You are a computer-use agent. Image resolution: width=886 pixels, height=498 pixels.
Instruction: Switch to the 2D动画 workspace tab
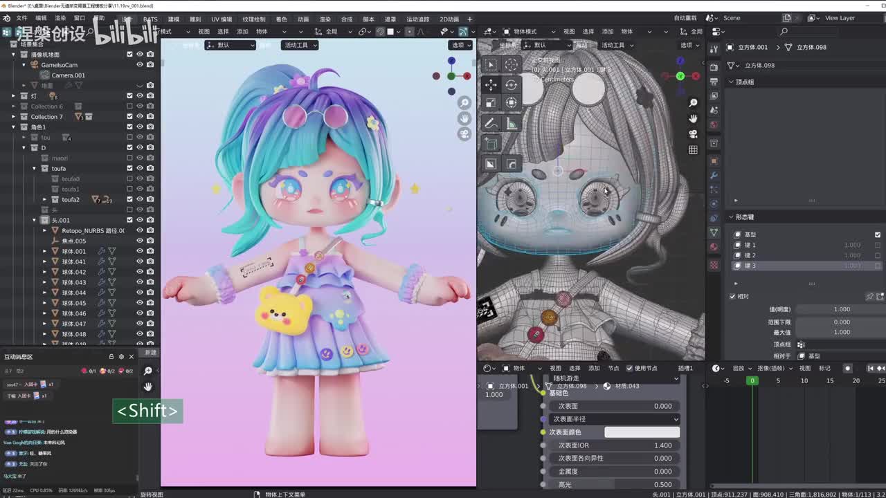(x=449, y=19)
